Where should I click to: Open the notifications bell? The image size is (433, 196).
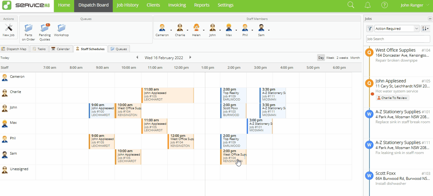tap(368, 5)
